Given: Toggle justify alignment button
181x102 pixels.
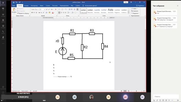Looking at the screenshot, I should (66, 12).
